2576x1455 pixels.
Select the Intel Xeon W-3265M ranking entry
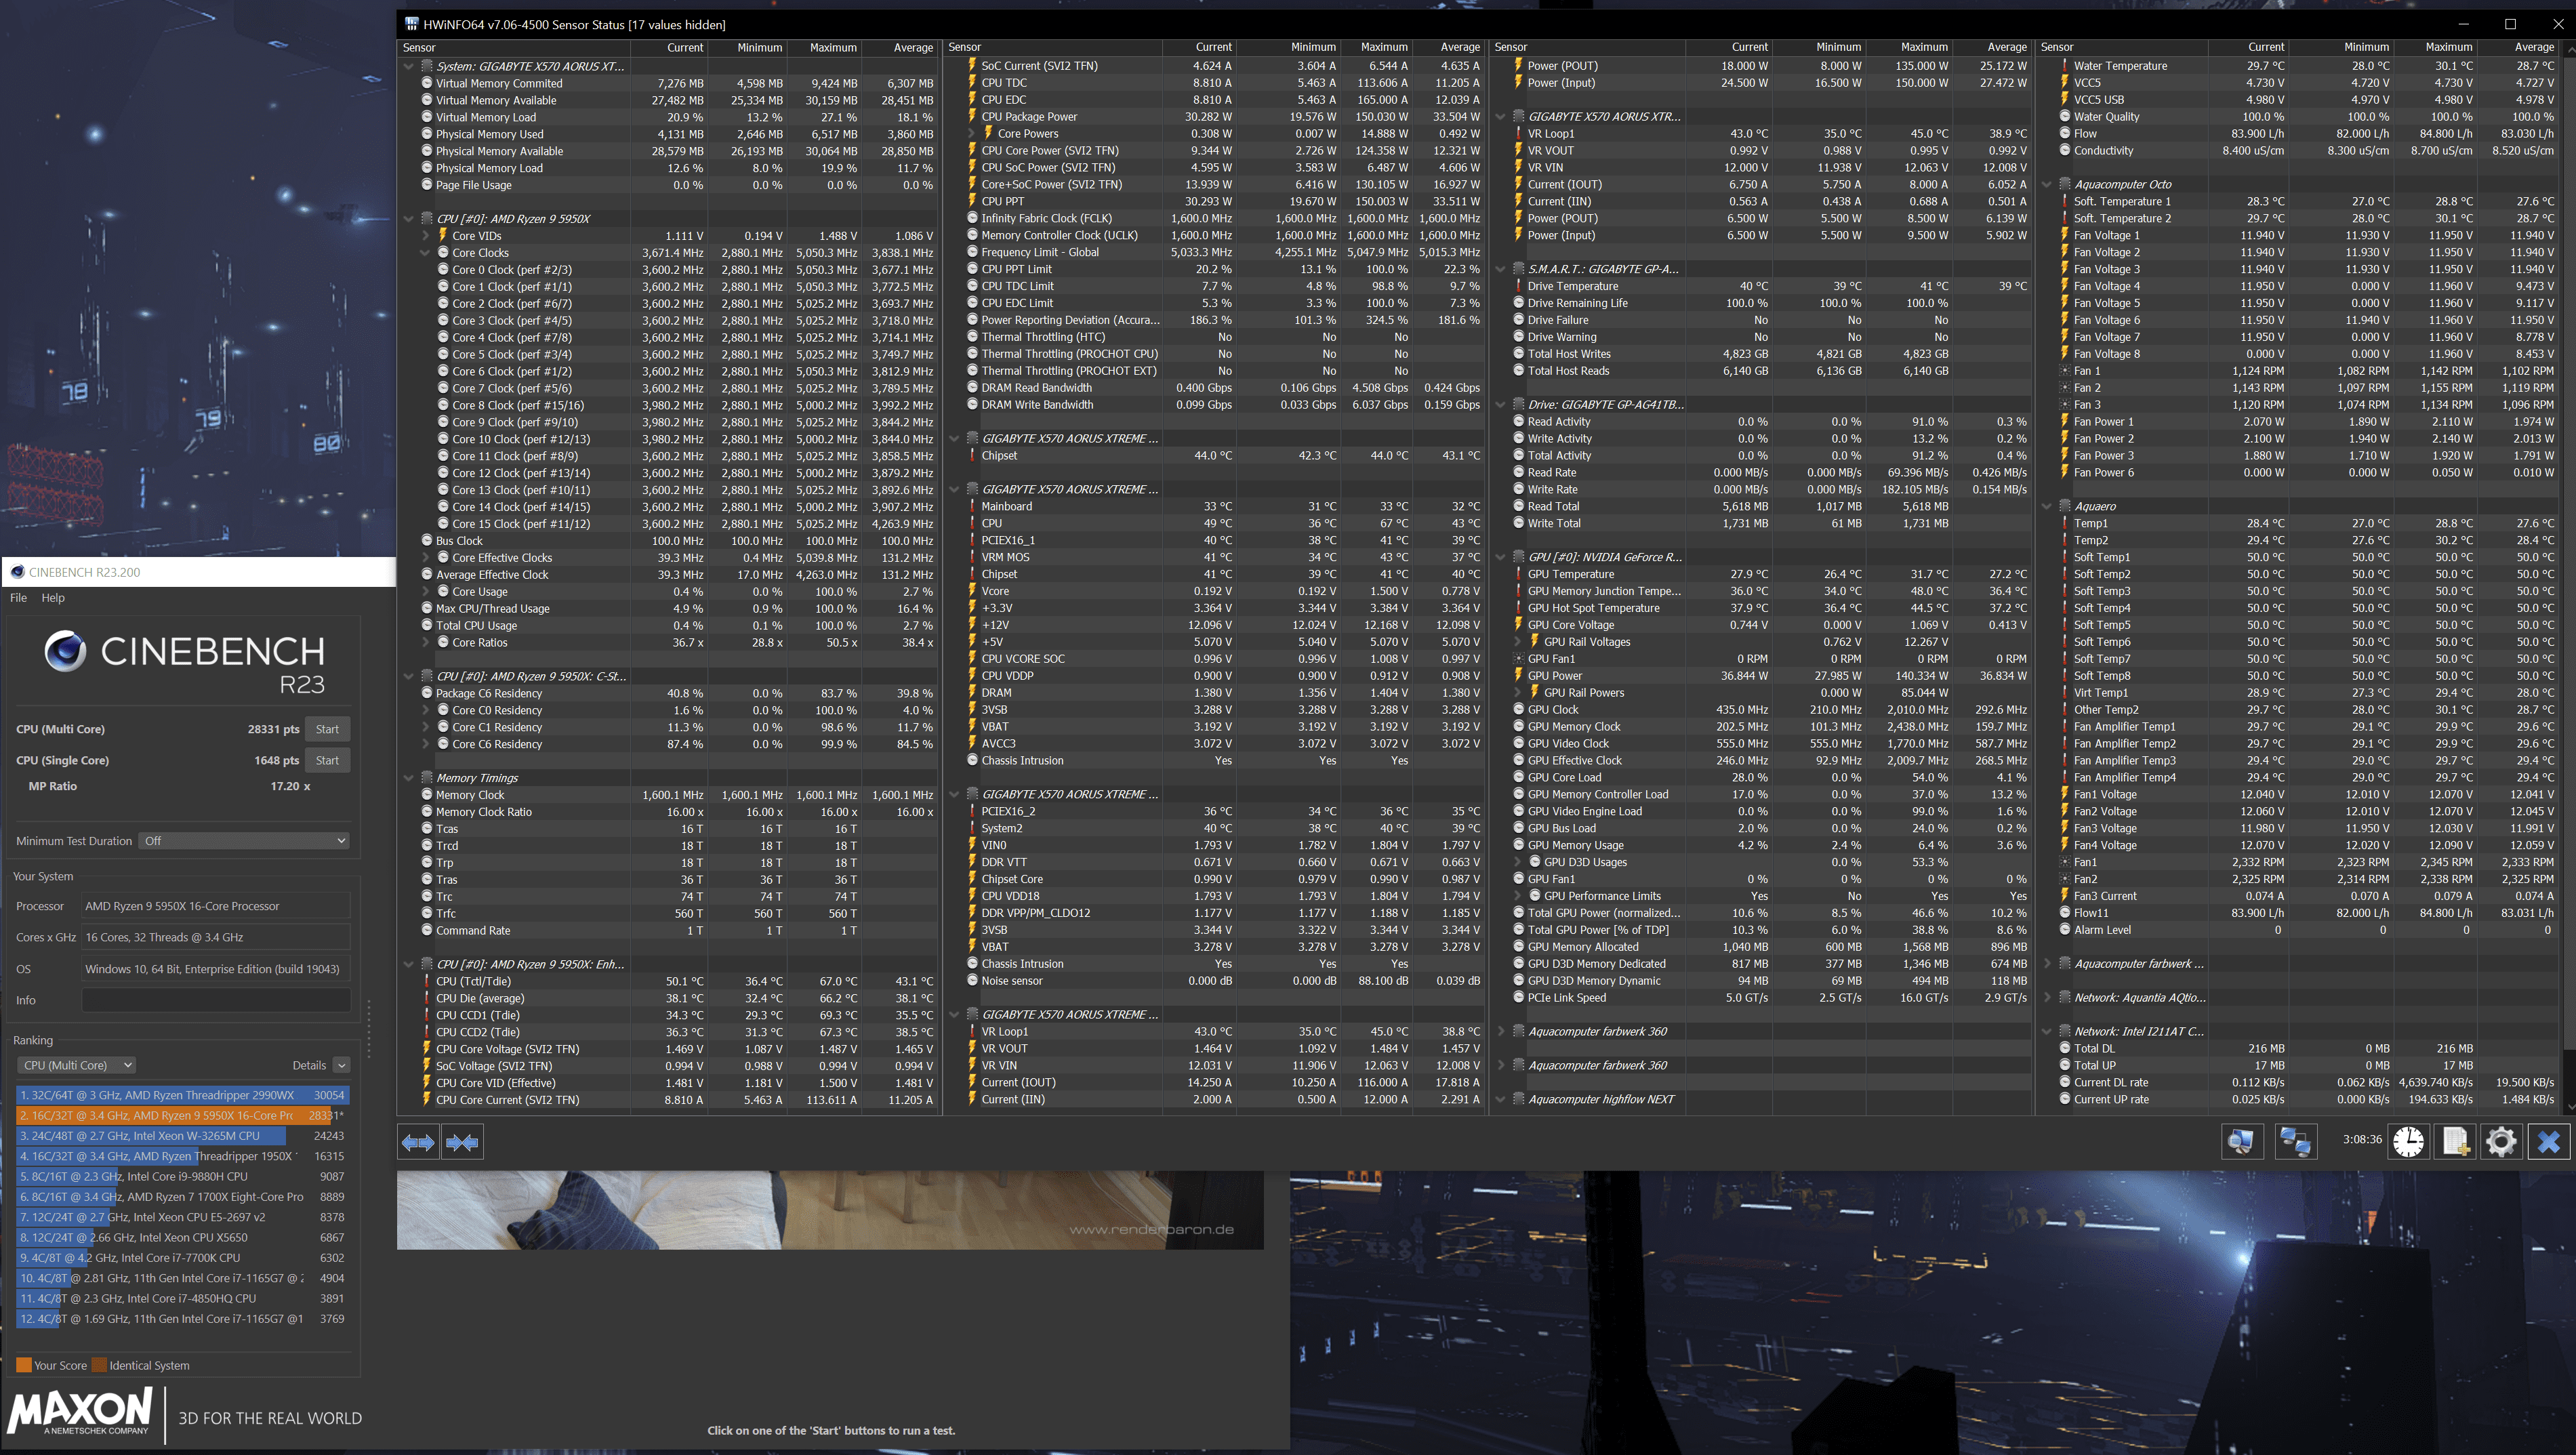(182, 1136)
